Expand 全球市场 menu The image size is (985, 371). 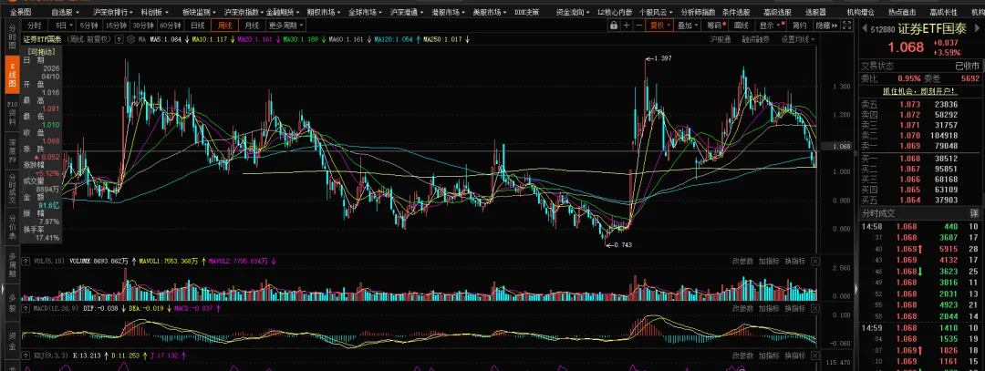363,12
